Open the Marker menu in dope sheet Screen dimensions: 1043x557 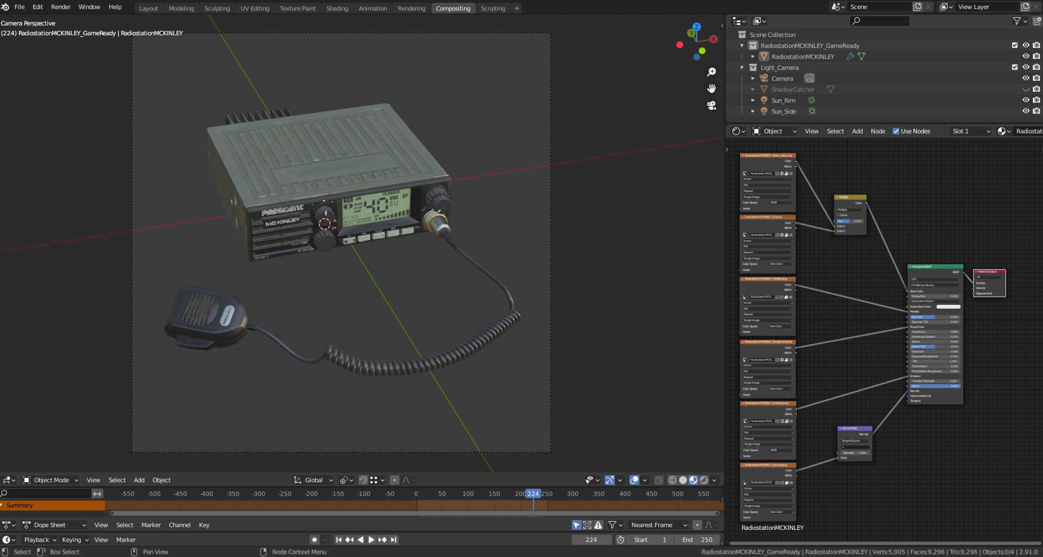point(151,525)
